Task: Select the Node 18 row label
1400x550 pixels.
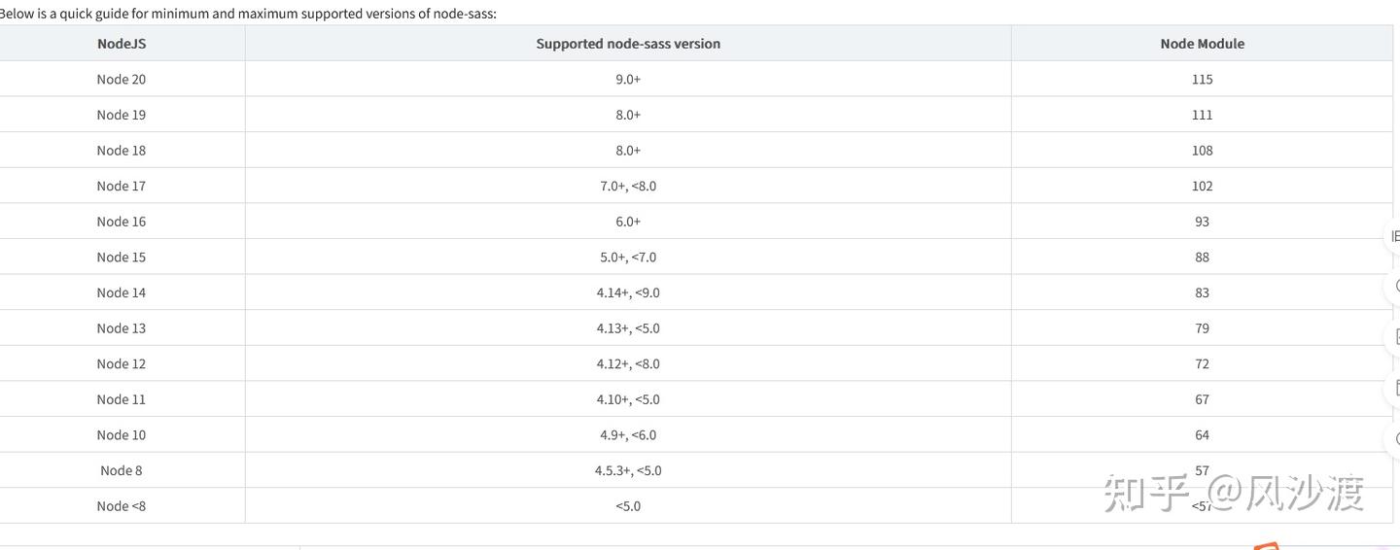Action: [122, 151]
